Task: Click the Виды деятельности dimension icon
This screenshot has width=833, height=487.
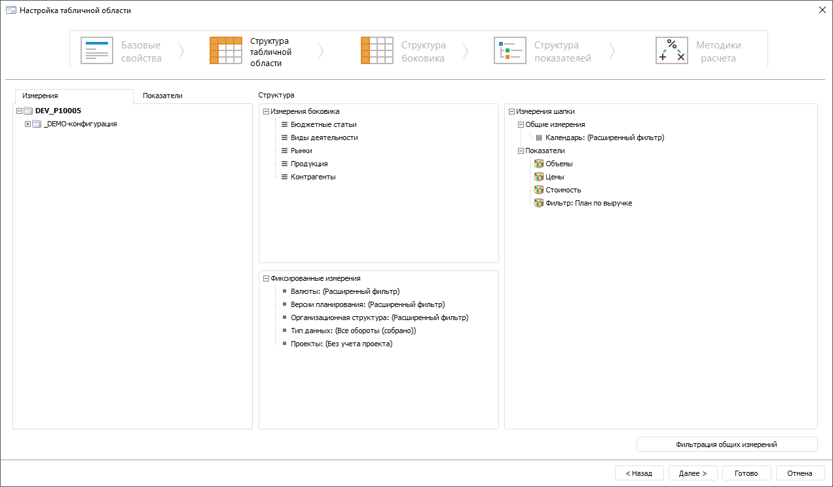Action: 284,137
